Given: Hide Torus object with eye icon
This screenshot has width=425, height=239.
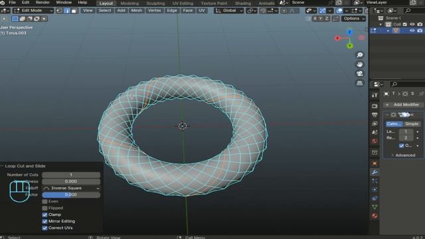Looking at the screenshot, I should (x=412, y=31).
